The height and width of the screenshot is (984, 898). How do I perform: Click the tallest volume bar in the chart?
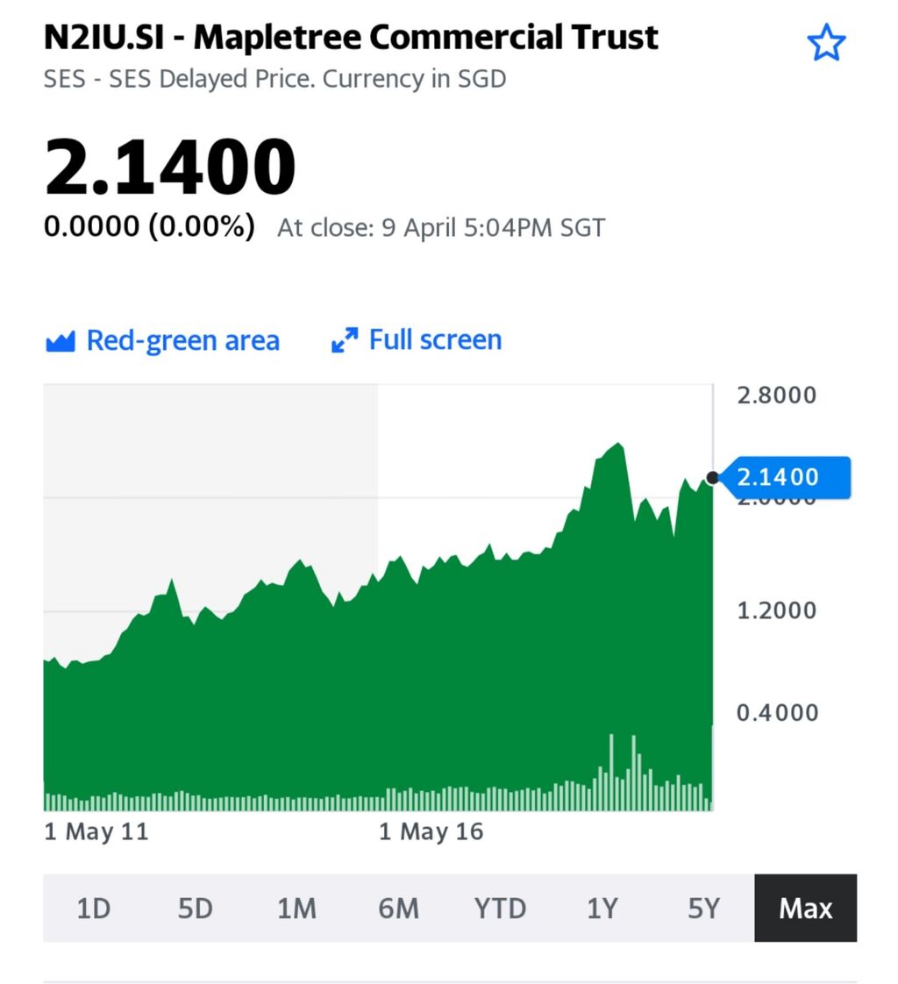611,773
